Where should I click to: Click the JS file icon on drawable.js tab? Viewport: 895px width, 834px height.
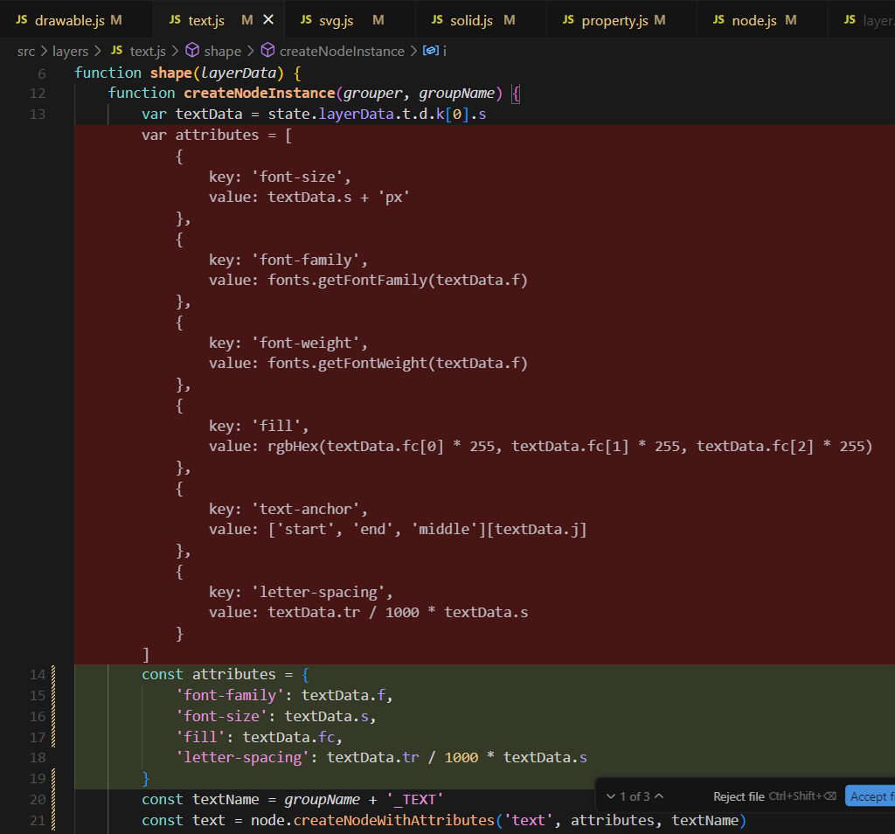coord(21,19)
